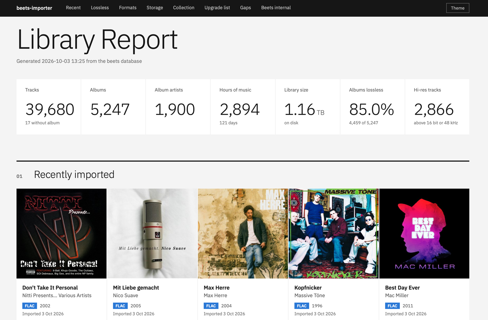The image size is (488, 320).
Task: Open the Gaps section link
Action: click(x=245, y=8)
